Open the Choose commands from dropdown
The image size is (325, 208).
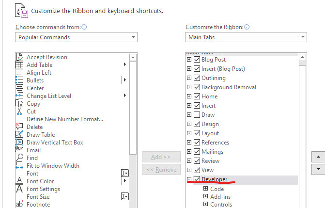click(76, 37)
